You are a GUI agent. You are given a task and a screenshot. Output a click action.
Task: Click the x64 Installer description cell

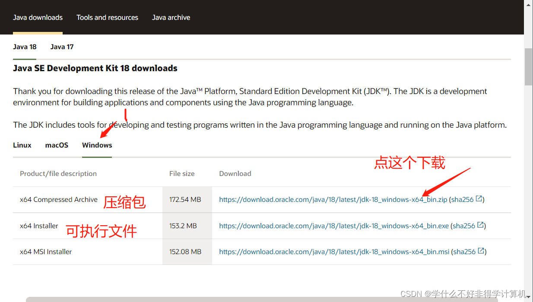39,226
